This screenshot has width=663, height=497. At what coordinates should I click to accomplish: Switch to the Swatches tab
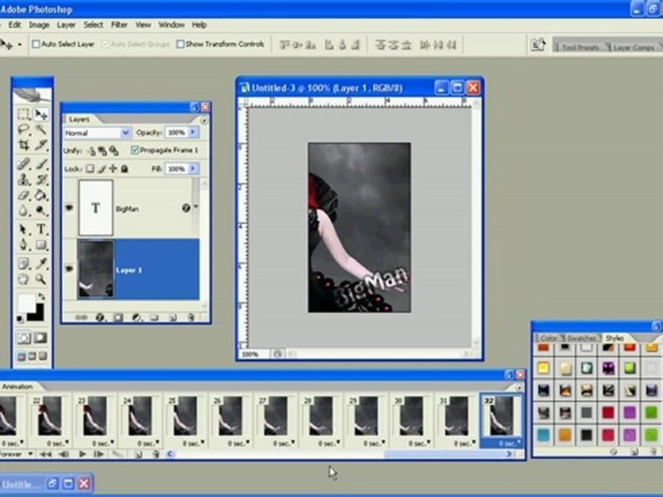click(581, 338)
